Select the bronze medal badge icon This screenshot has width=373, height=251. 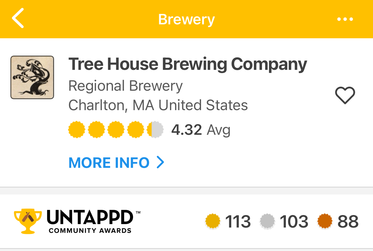click(325, 221)
